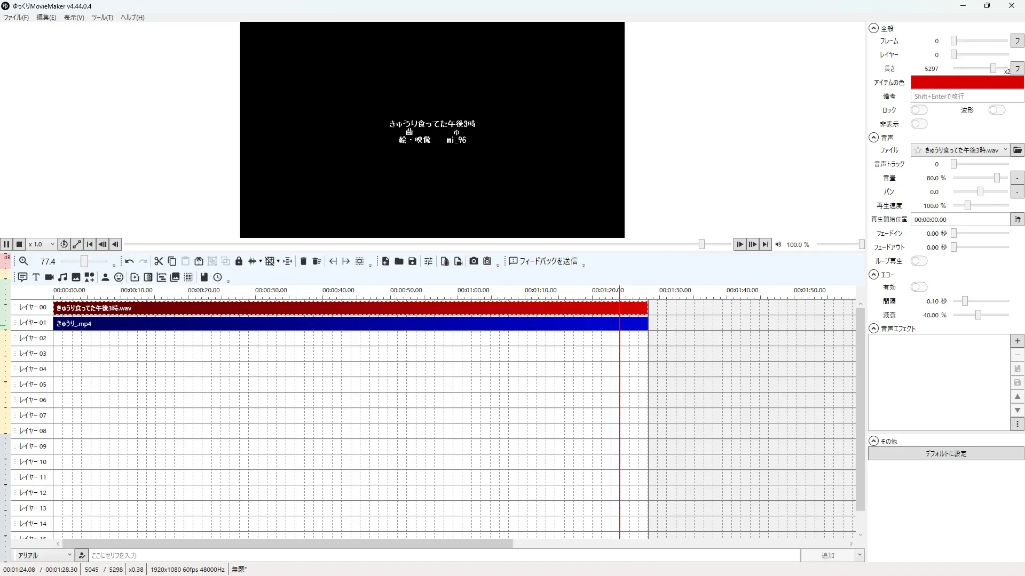Collapse the エコー section
The image size is (1025, 576).
pos(873,275)
